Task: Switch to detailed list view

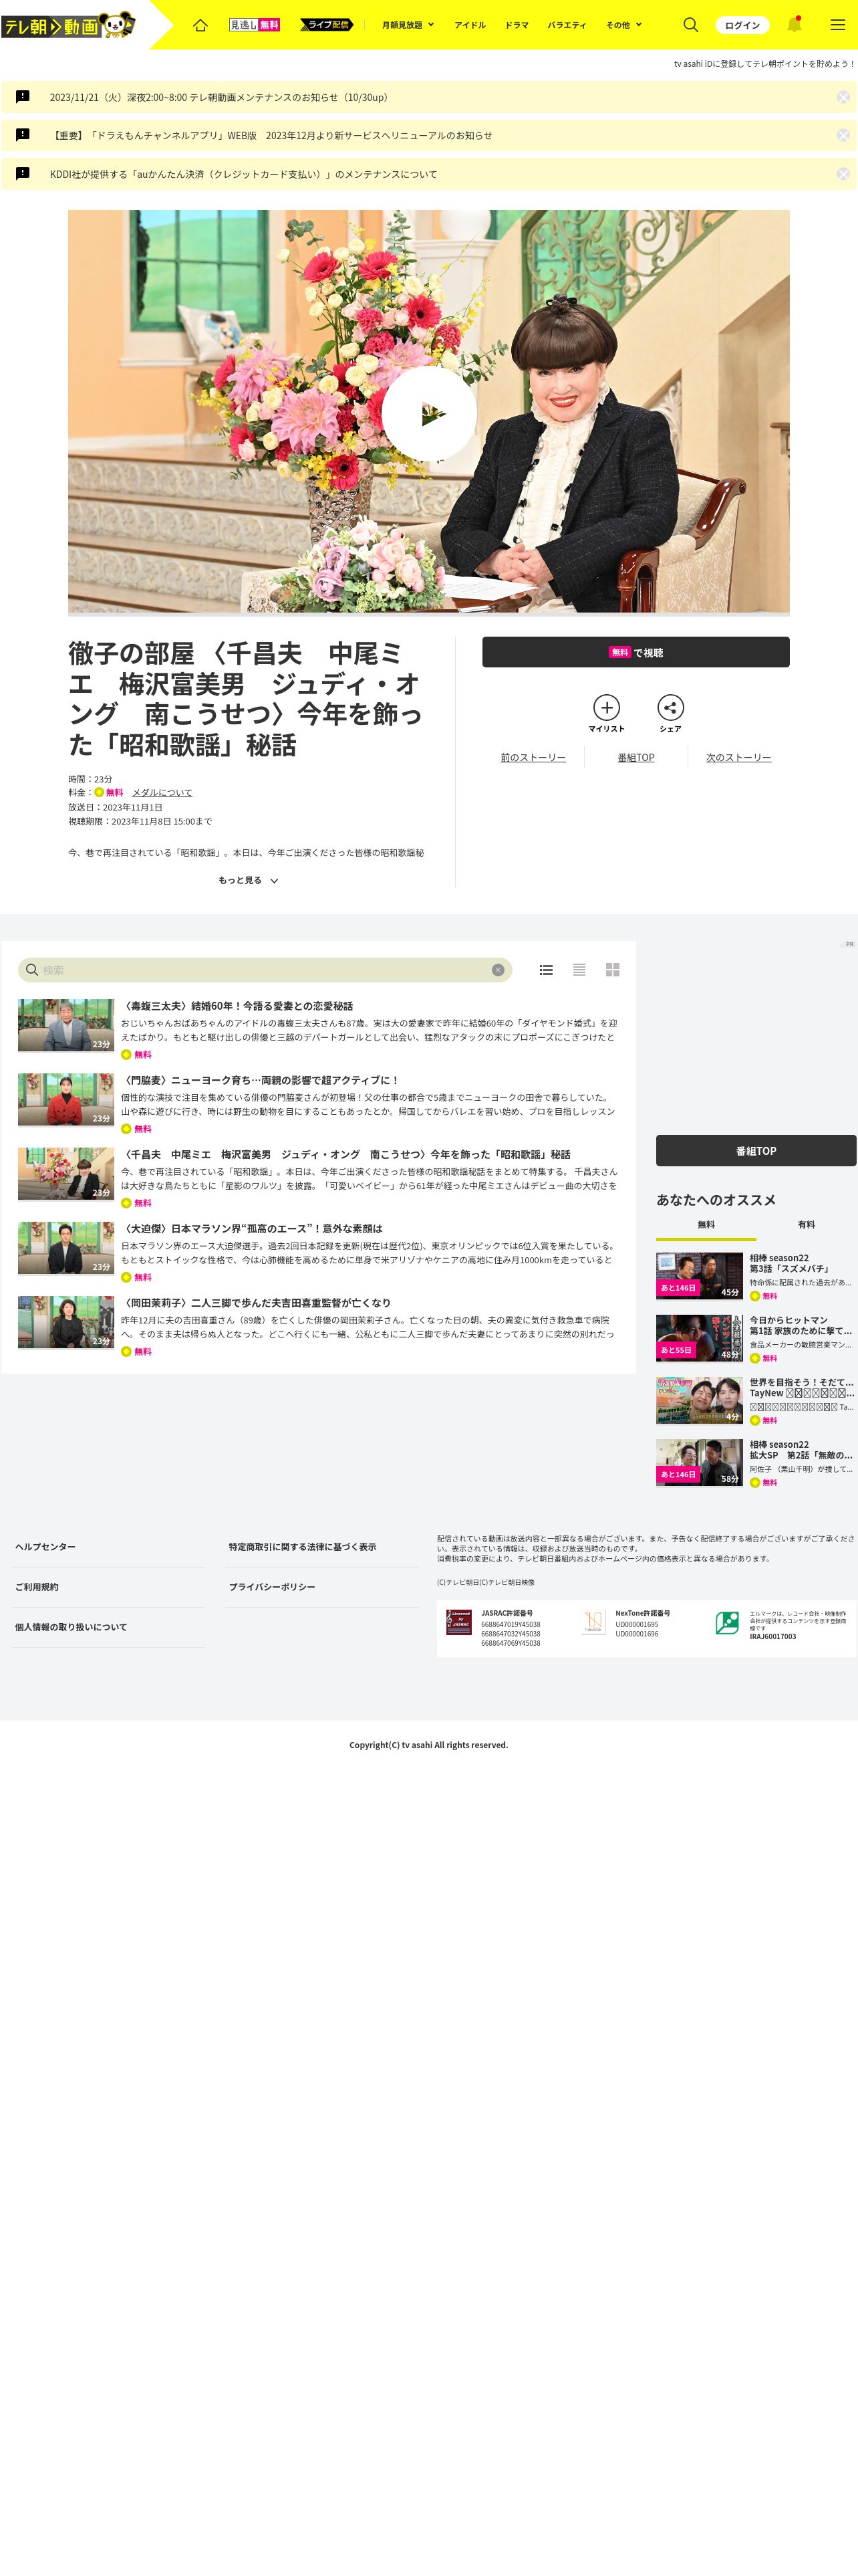Action: 545,970
